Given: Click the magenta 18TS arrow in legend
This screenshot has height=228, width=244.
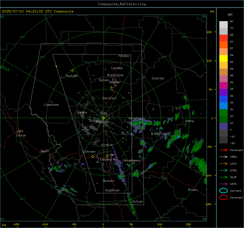Looking at the screenshot, I should tap(223, 184).
